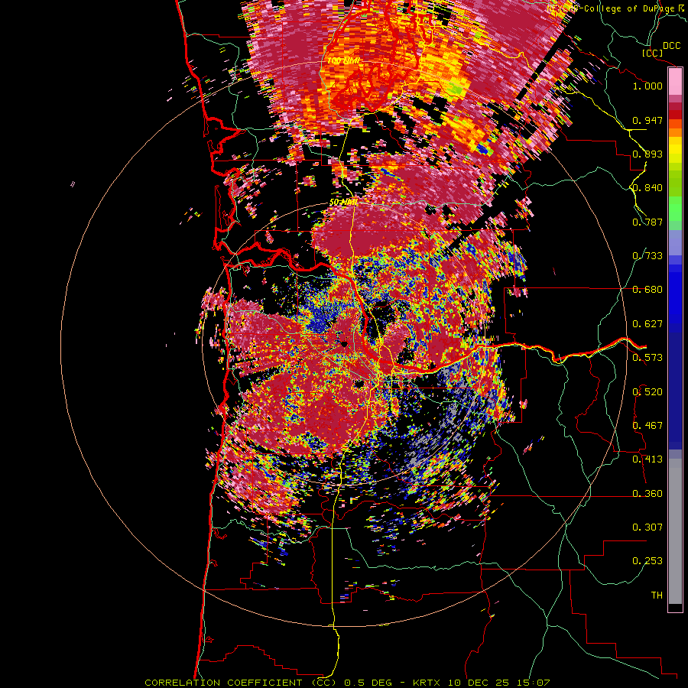Click the [CC] label above the color bar
688x688 pixels.
click(x=653, y=53)
